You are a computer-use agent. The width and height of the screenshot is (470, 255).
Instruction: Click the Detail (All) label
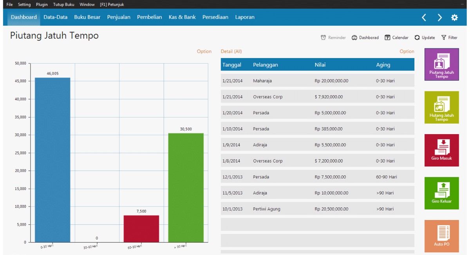pos(231,51)
